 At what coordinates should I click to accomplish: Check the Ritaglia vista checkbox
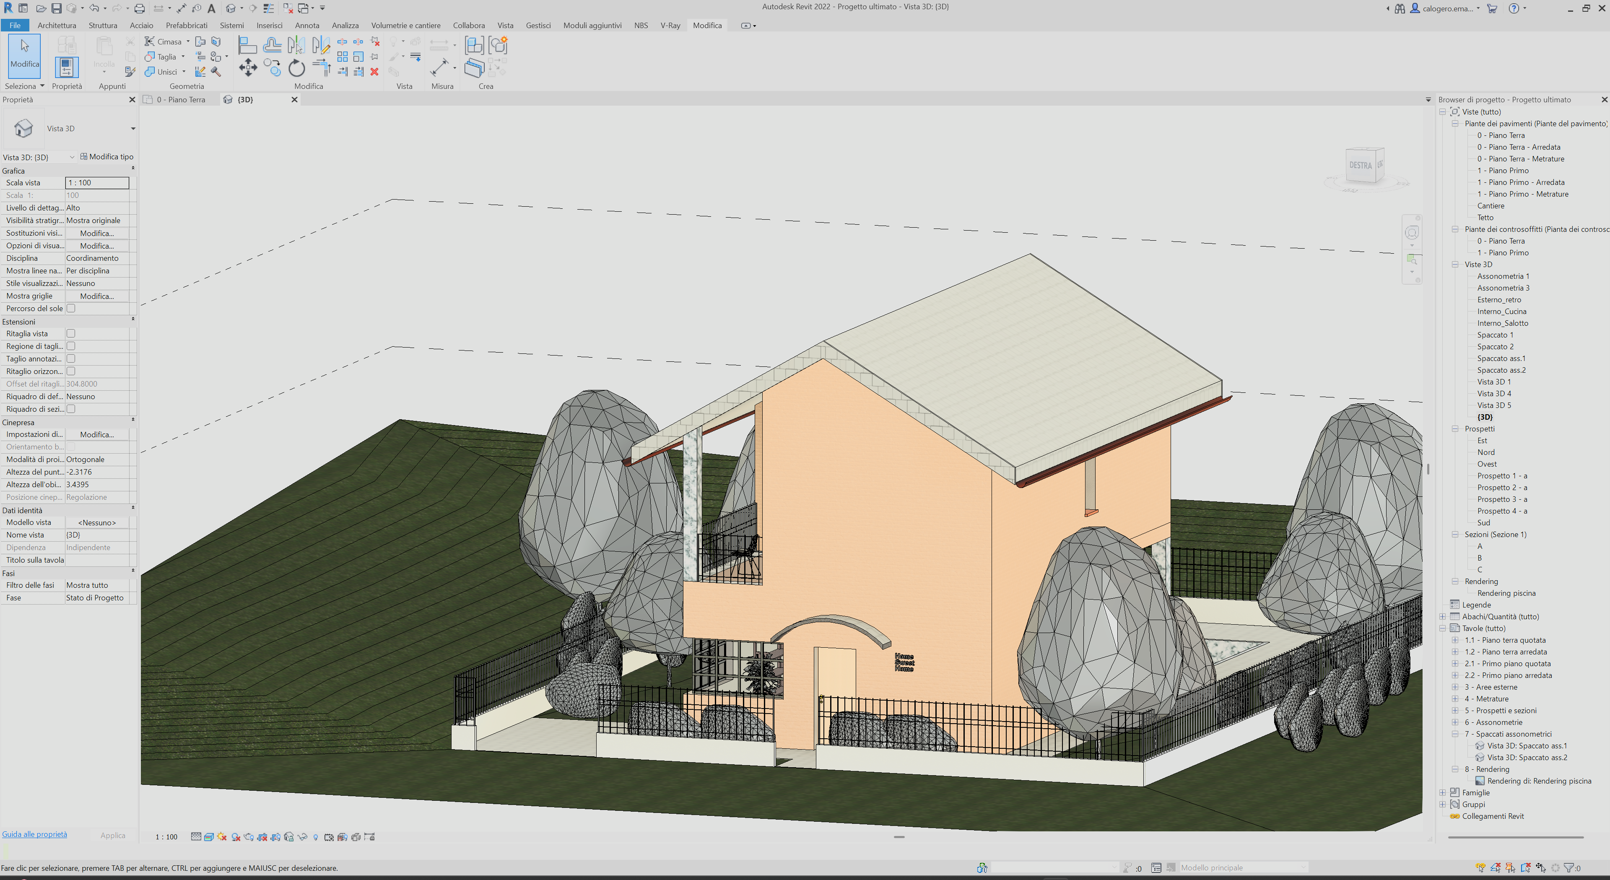point(71,334)
